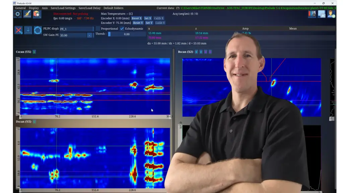
Task: Open the PE/PC display PE_1 dropdown
Action: (76, 29)
